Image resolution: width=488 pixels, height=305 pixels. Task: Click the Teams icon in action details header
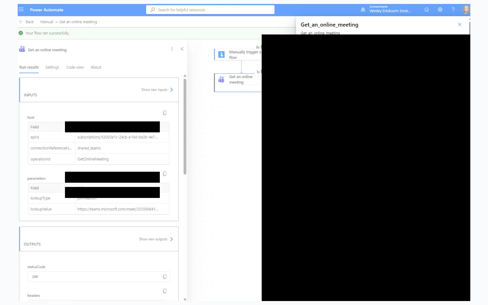[22, 49]
